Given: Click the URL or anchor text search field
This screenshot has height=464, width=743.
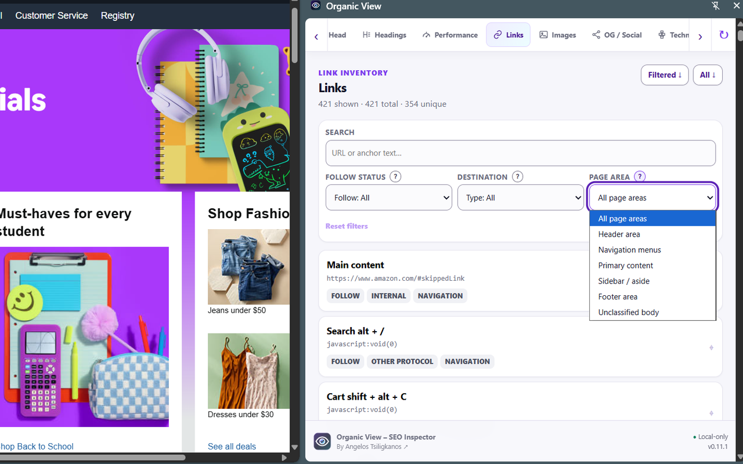Looking at the screenshot, I should tap(521, 153).
